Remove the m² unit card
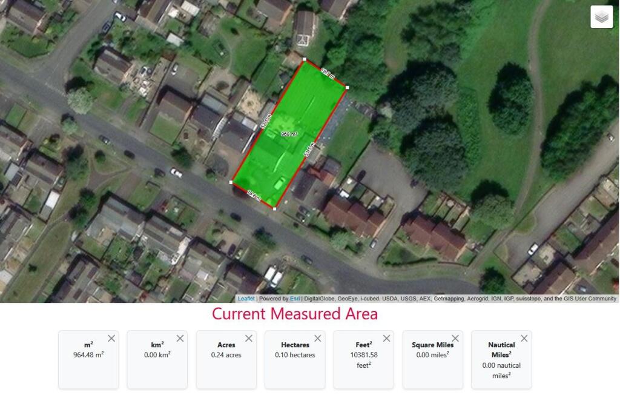 coord(111,338)
